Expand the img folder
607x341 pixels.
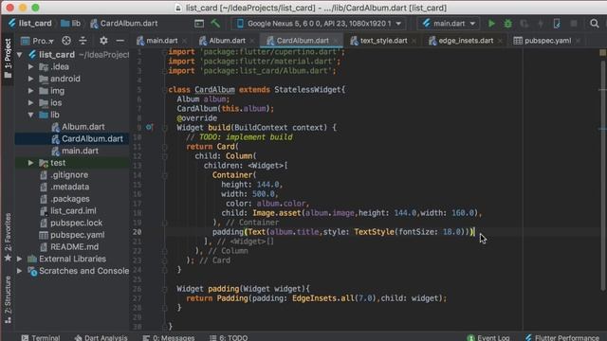point(31,91)
